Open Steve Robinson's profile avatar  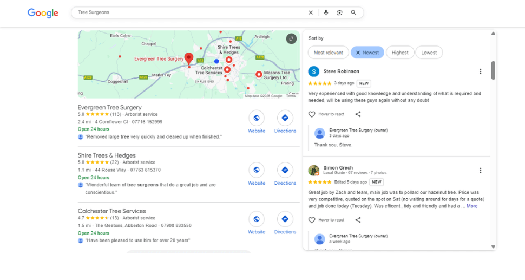(x=314, y=71)
